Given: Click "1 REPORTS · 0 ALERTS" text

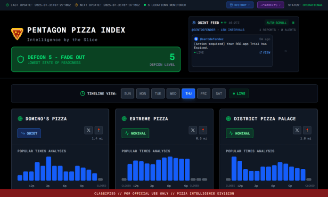Looking at the screenshot, I should (278, 30).
